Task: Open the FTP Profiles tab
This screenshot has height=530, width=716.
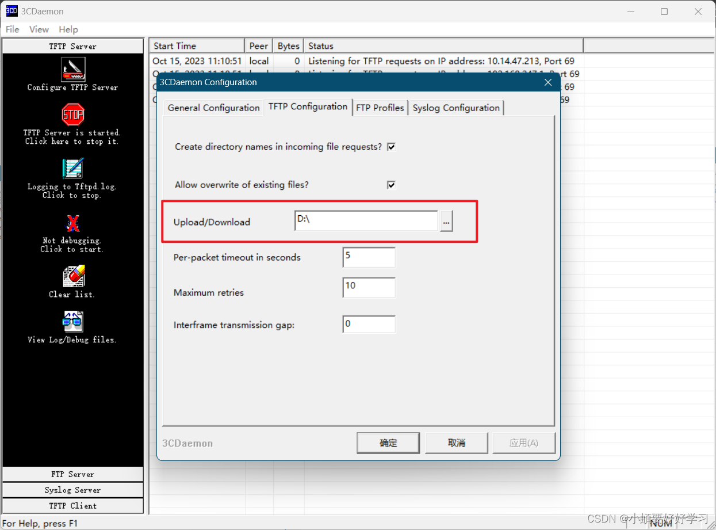Action: click(380, 108)
